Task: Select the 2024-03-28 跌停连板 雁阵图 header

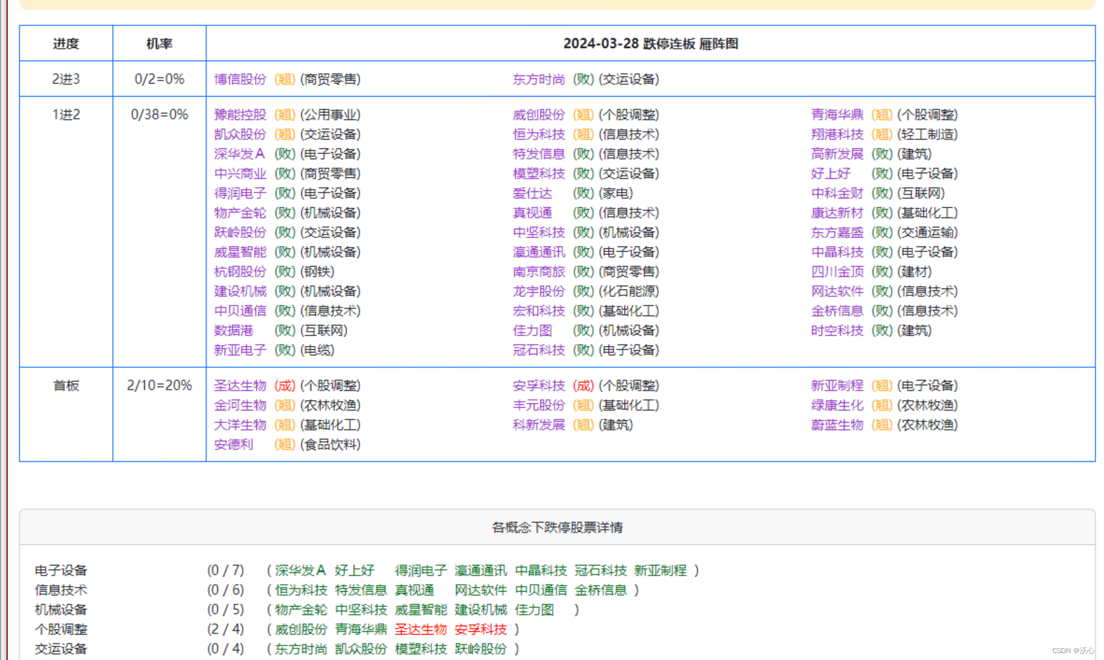Action: click(x=651, y=44)
